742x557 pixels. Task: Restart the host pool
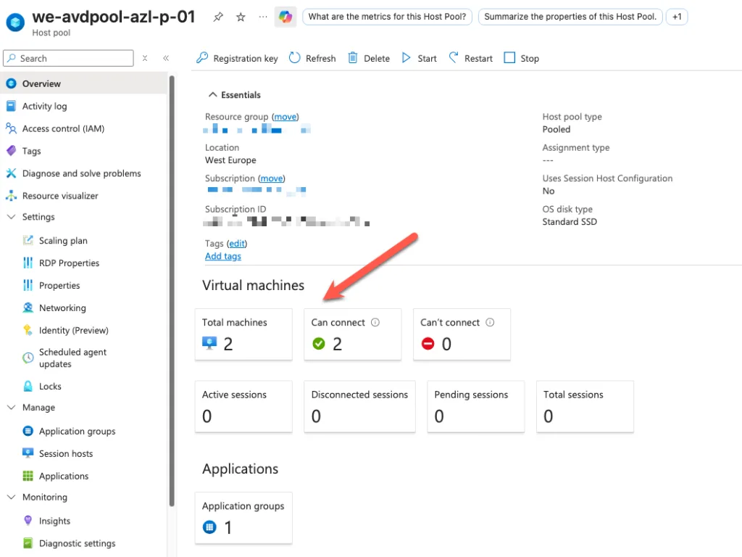(471, 58)
